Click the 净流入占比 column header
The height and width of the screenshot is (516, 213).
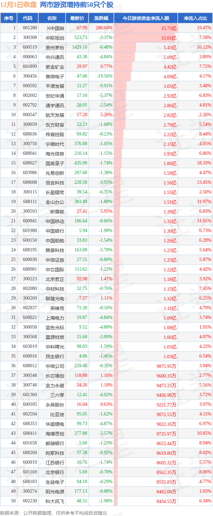(195, 18)
